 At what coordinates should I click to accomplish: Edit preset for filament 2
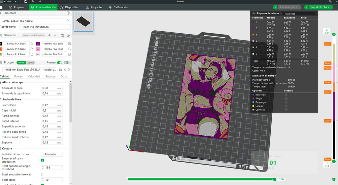click(x=69, y=44)
